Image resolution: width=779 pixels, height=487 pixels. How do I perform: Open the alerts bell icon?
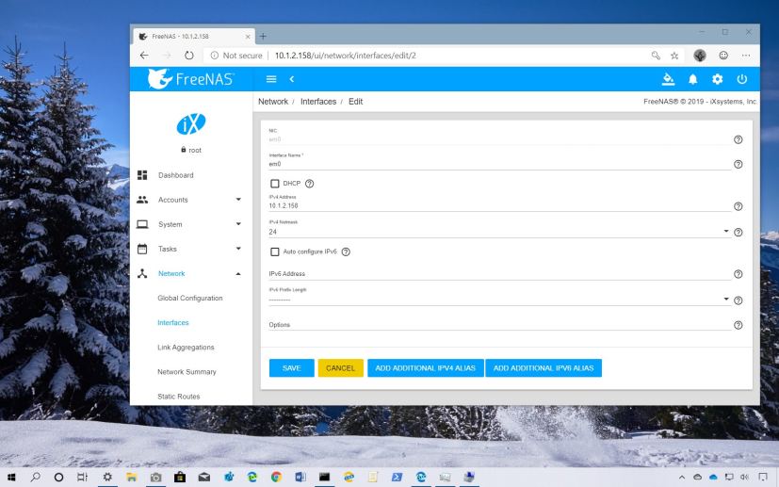(692, 79)
